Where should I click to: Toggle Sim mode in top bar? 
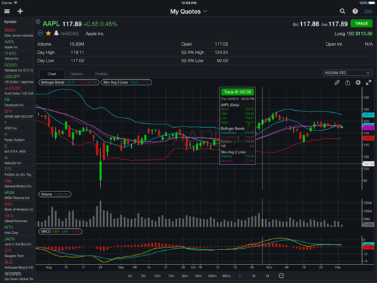point(368,12)
